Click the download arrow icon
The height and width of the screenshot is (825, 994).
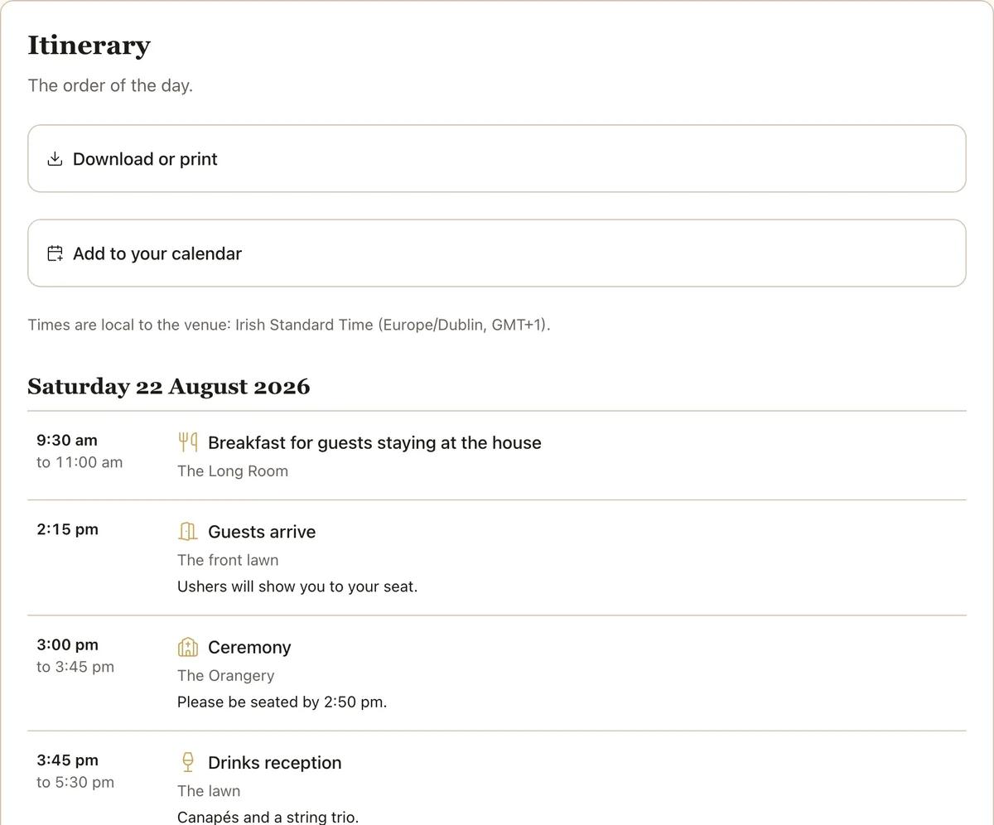tap(55, 159)
